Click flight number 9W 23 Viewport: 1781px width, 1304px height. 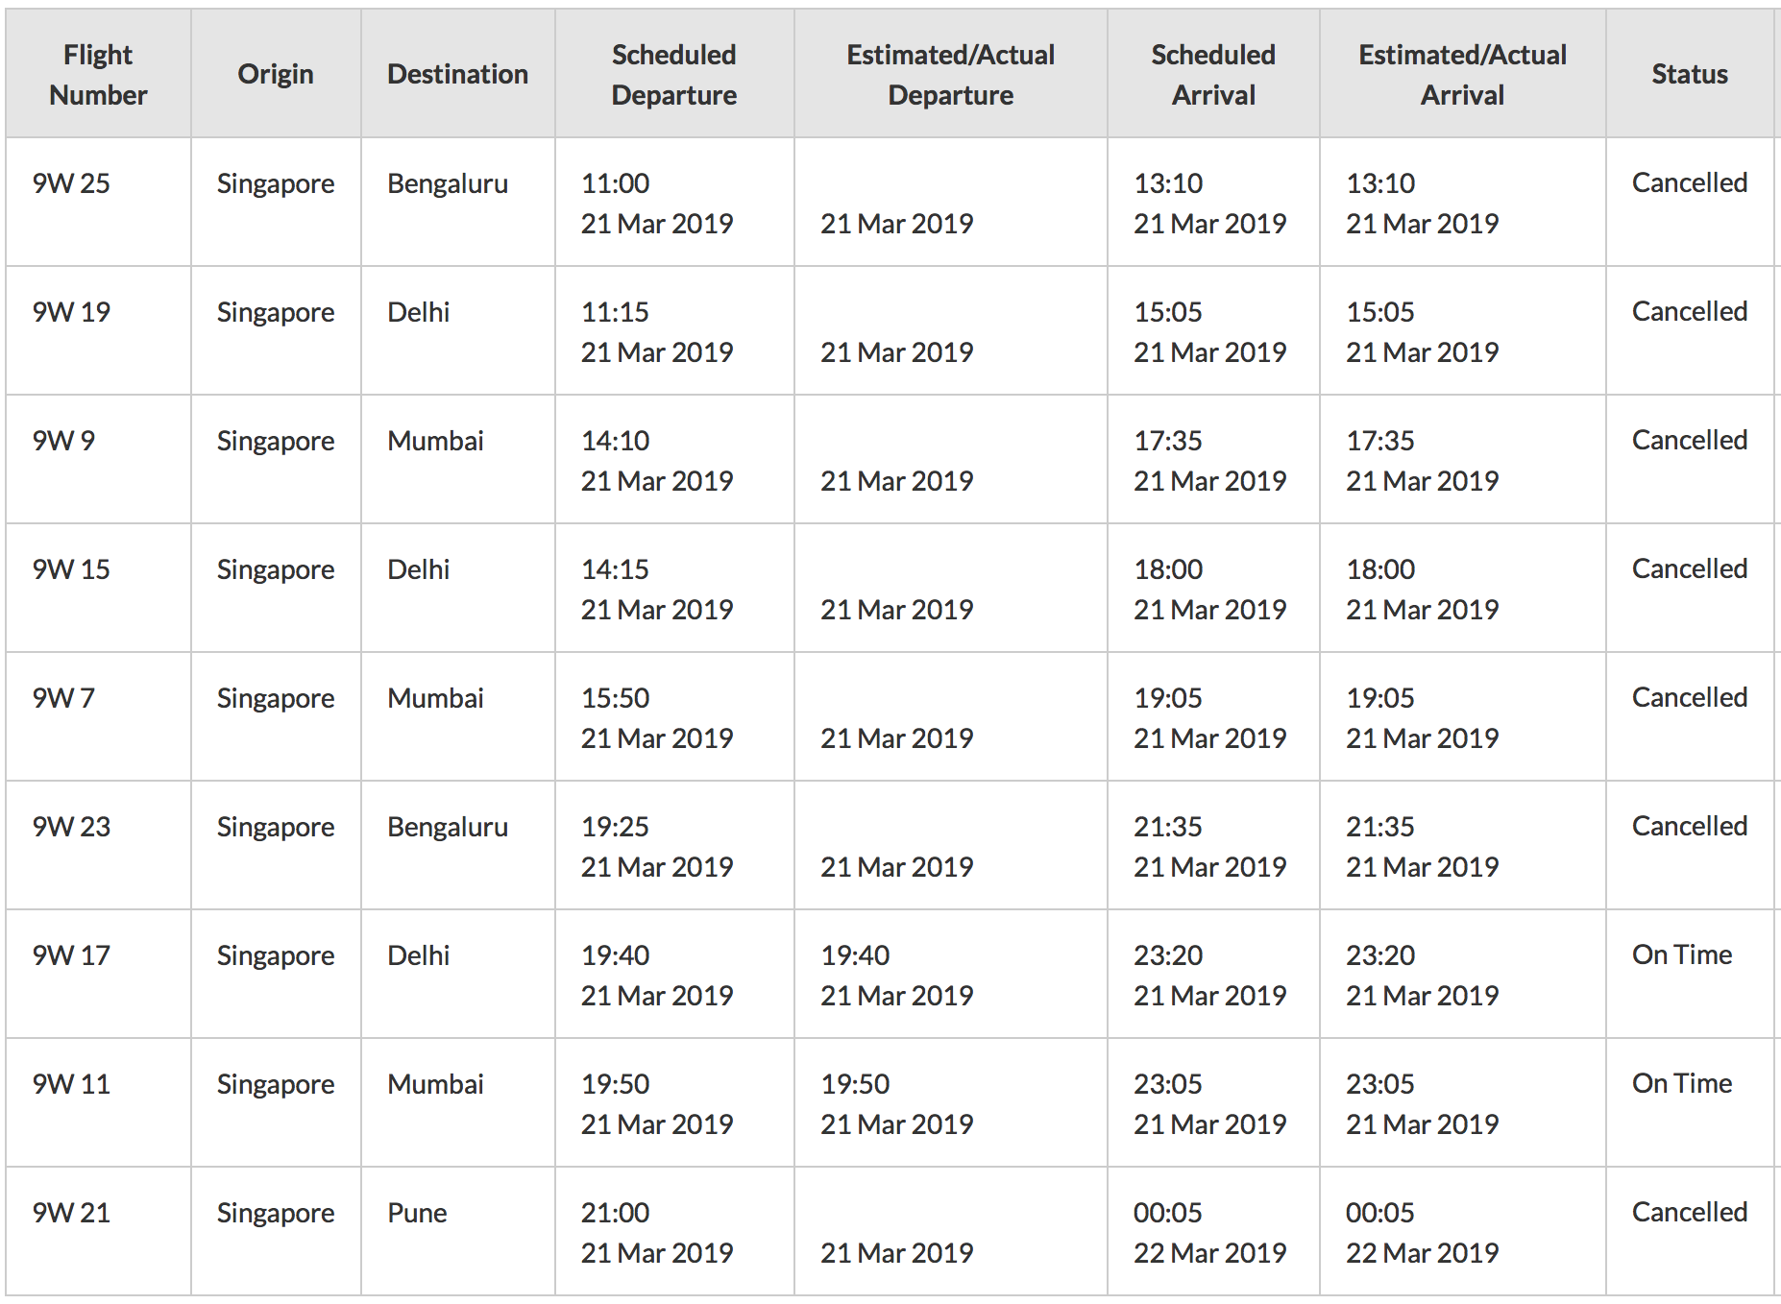(71, 827)
